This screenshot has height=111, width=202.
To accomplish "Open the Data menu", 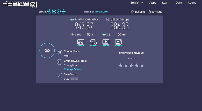I will (x=178, y=3).
